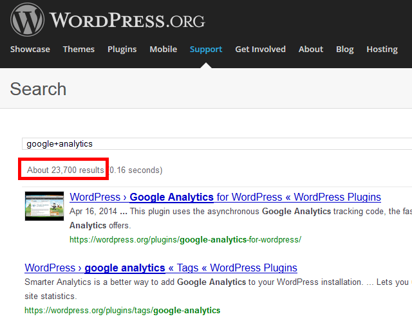Image resolution: width=412 pixels, height=319 pixels.
Task: Click the google-analytics-for-wordpress plugin URL
Action: (185, 239)
